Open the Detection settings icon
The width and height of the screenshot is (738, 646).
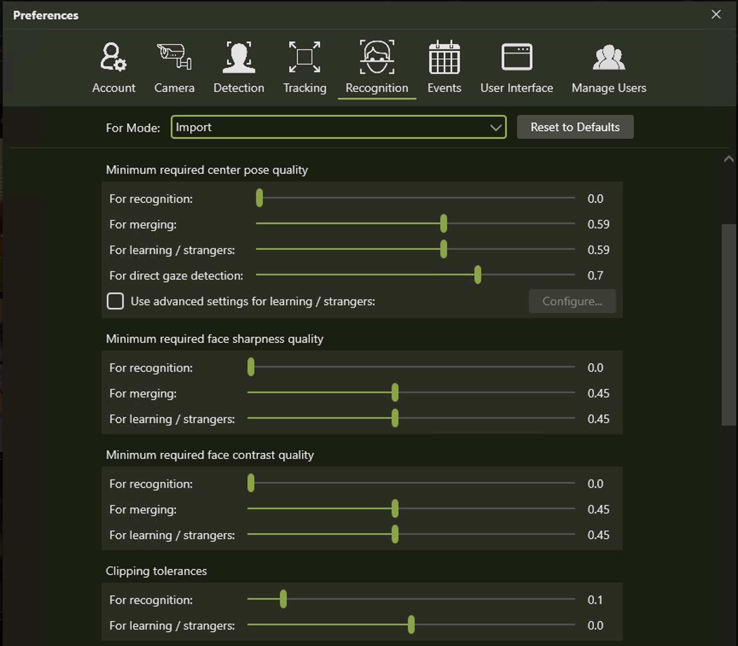pos(238,57)
